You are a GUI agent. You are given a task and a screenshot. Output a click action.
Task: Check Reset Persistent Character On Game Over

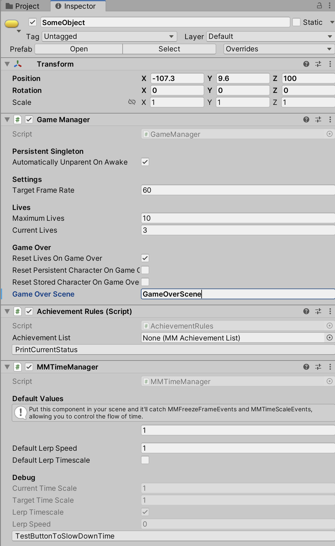tap(145, 270)
